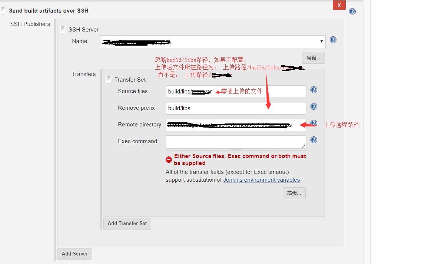
Task: Open help for Exec command
Action: [x=313, y=139]
